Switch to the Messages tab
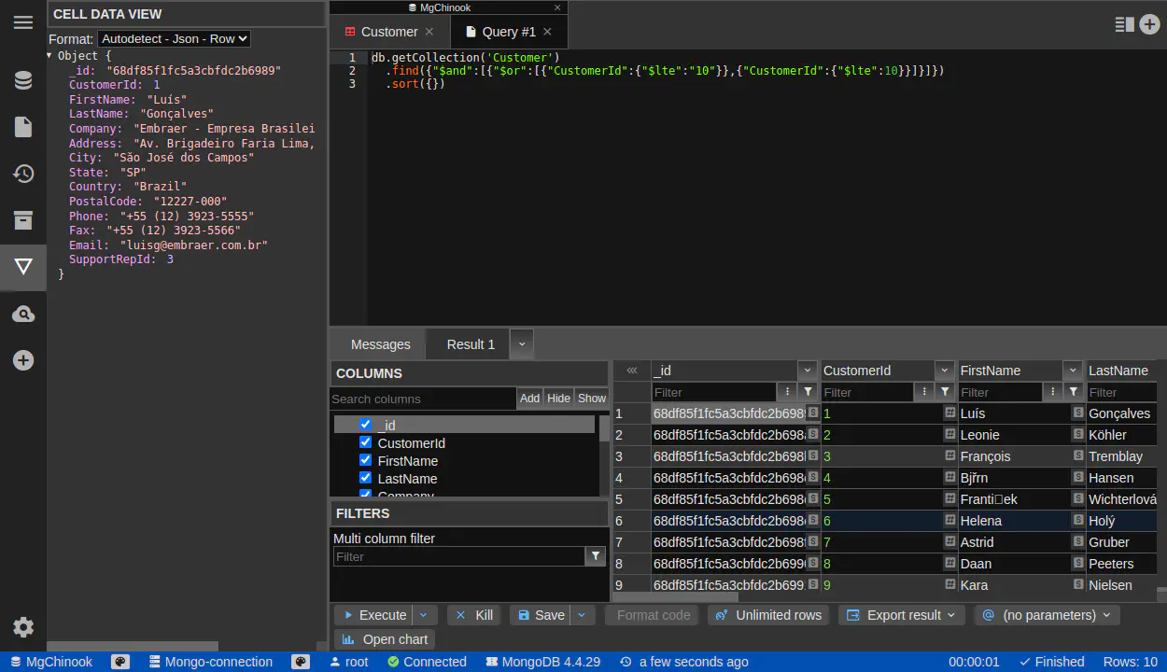Screen dimensions: 1167x672 380,344
